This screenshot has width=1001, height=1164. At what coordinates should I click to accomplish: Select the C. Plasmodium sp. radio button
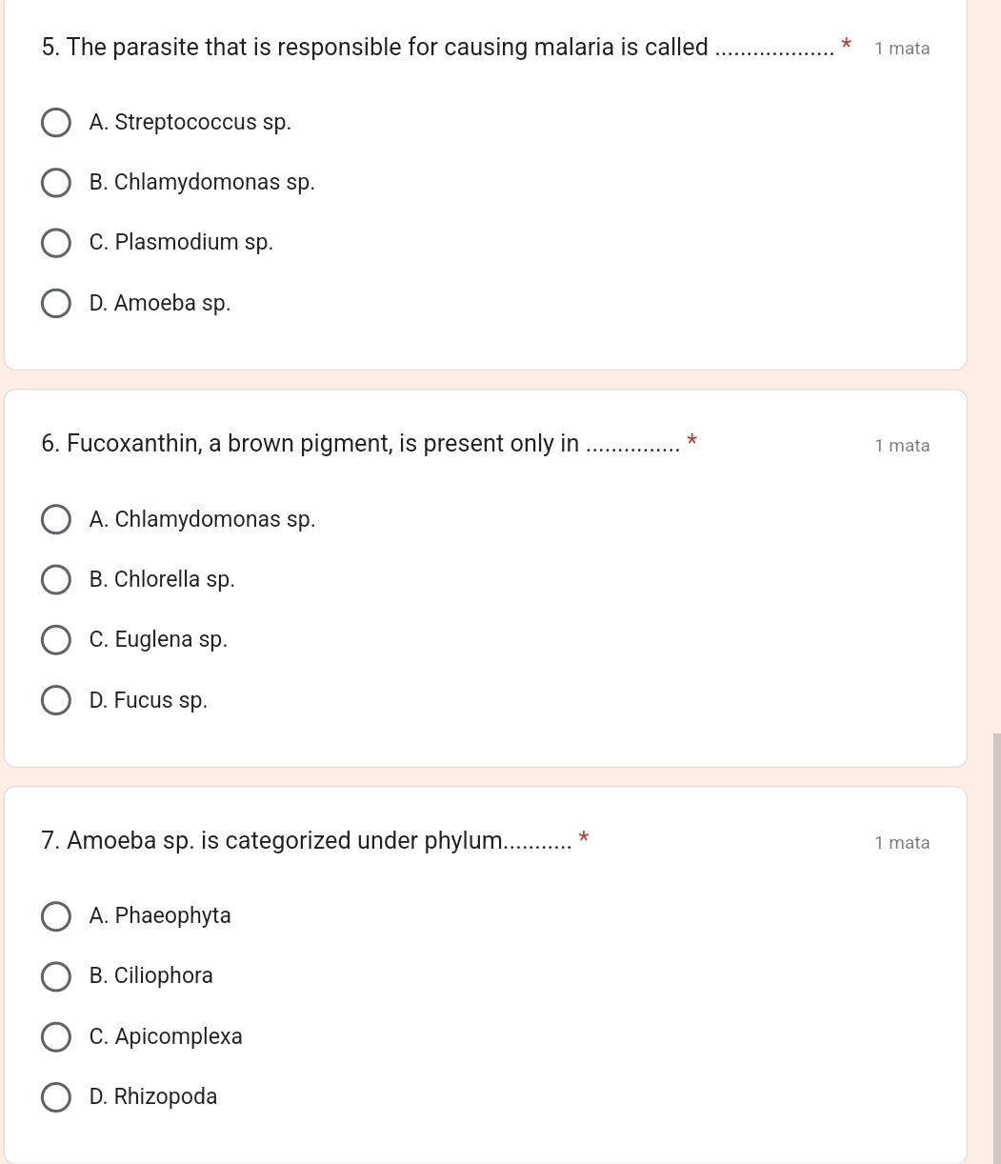(x=56, y=243)
